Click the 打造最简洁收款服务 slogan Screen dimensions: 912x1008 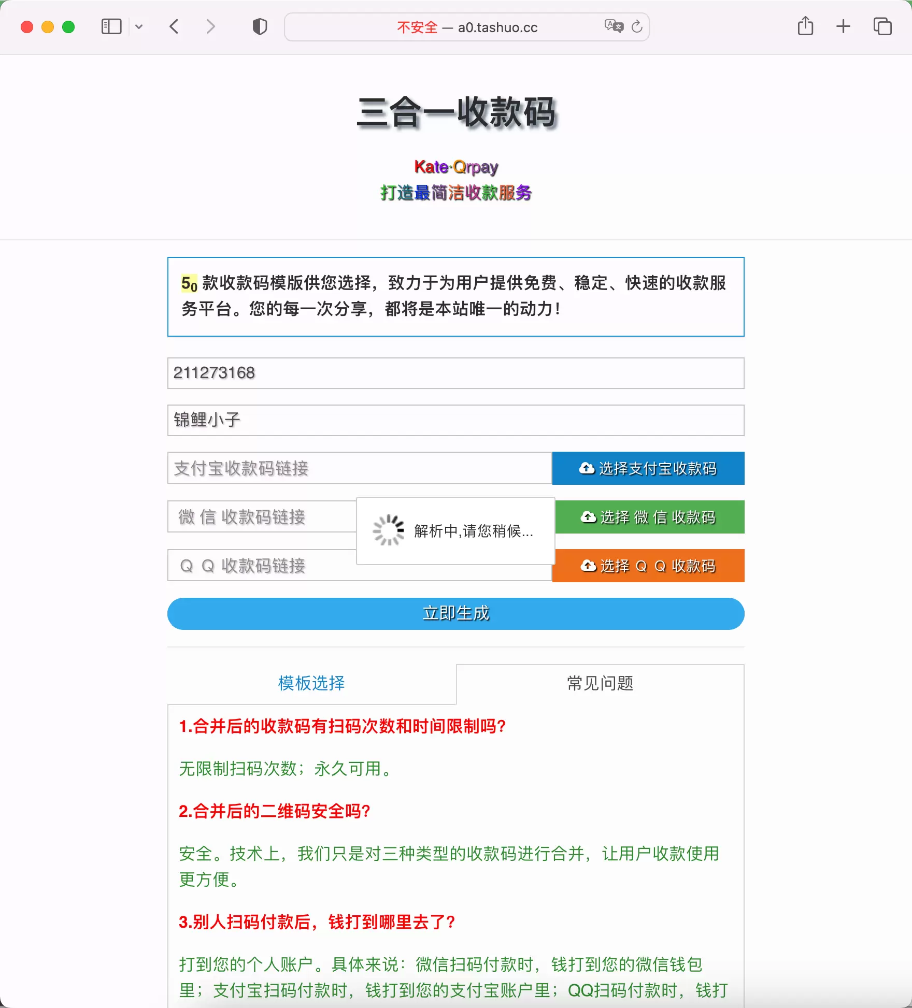[456, 193]
